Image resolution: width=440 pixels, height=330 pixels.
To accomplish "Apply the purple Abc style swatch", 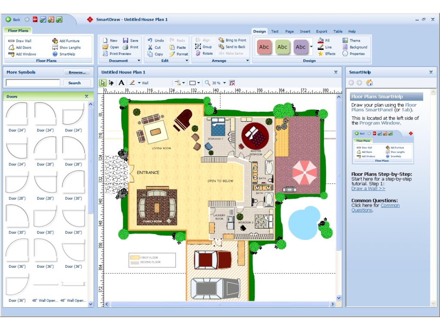I will pos(300,47).
